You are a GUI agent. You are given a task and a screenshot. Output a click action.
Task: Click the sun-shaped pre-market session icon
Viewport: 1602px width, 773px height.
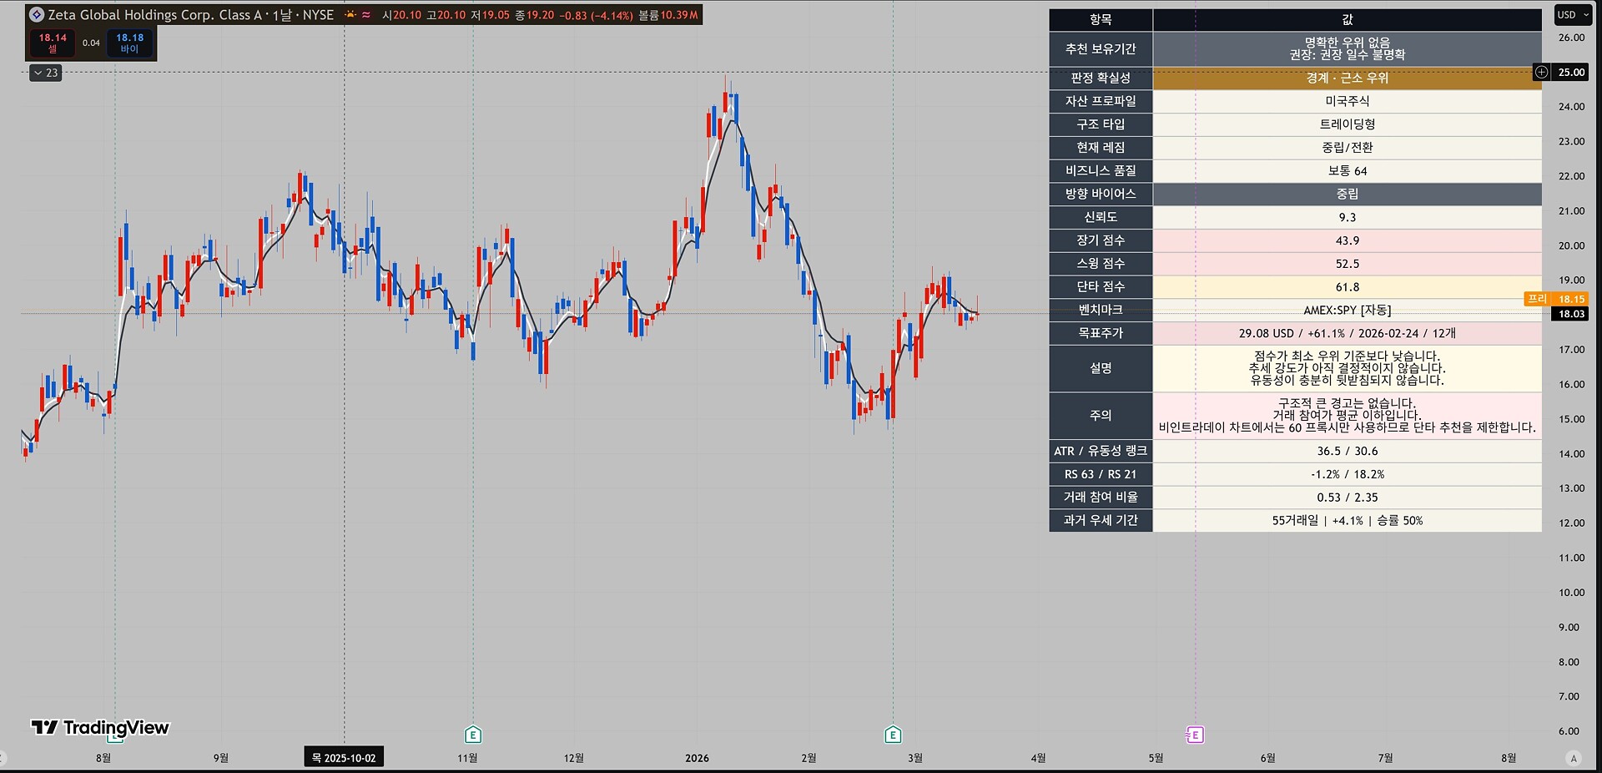click(350, 15)
